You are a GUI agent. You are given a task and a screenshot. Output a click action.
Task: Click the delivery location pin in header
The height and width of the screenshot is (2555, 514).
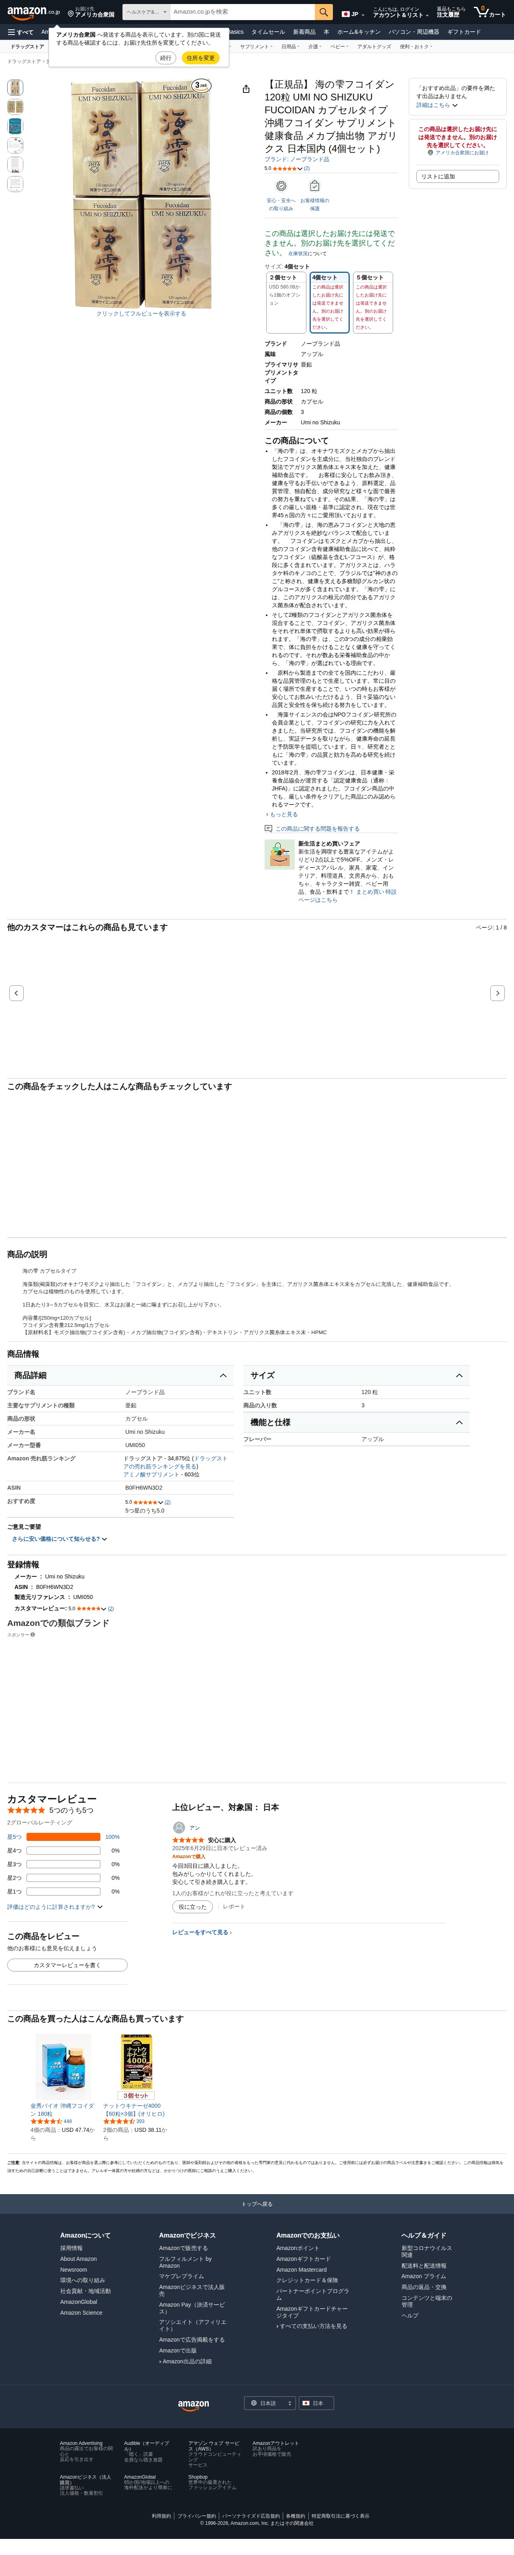pyautogui.click(x=70, y=15)
